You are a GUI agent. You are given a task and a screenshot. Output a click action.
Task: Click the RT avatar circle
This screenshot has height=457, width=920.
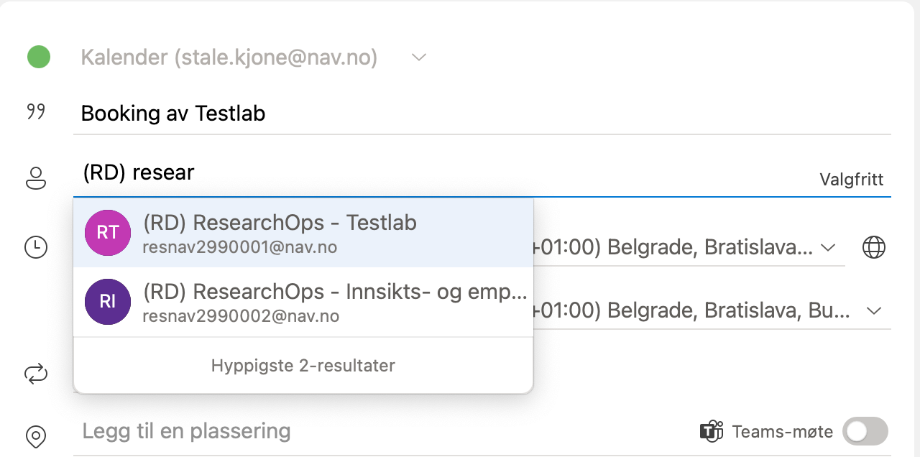point(108,233)
